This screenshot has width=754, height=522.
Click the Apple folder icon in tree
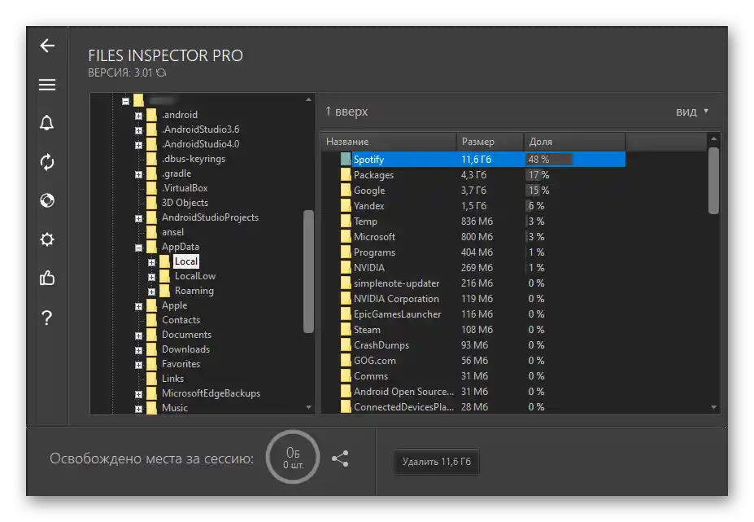(151, 305)
